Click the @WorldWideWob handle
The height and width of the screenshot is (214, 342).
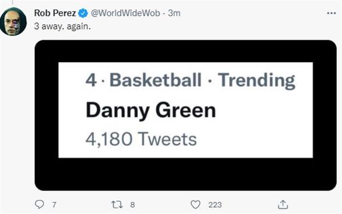click(x=125, y=13)
